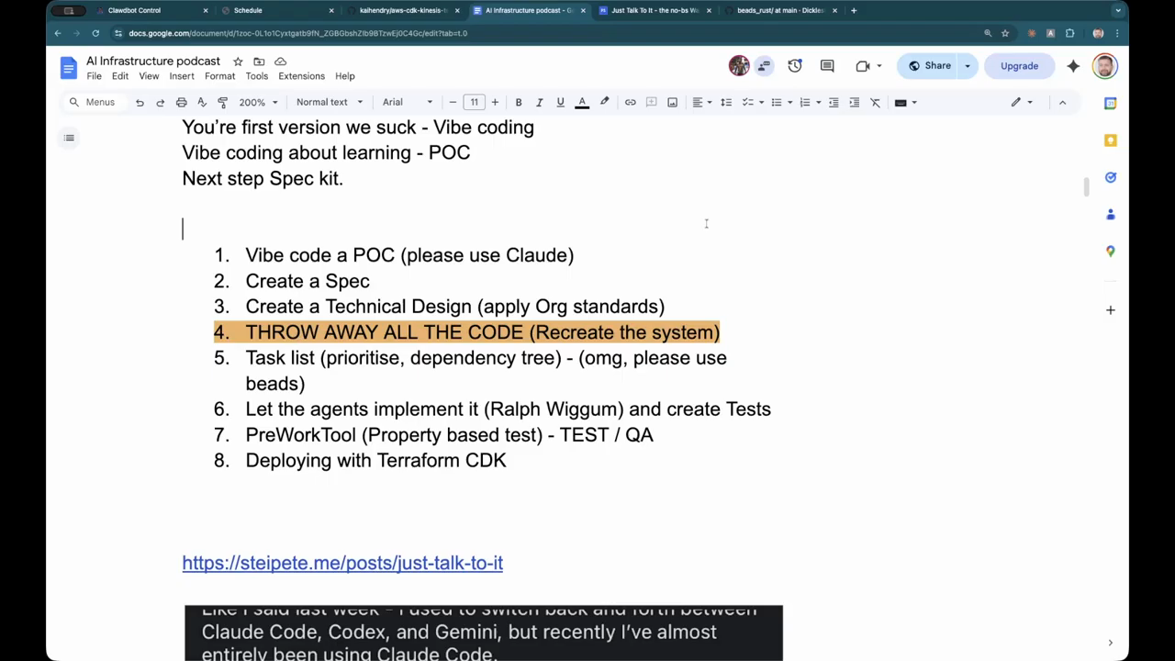Open Google Keep in the side panel
The height and width of the screenshot is (661, 1175).
point(1111,140)
